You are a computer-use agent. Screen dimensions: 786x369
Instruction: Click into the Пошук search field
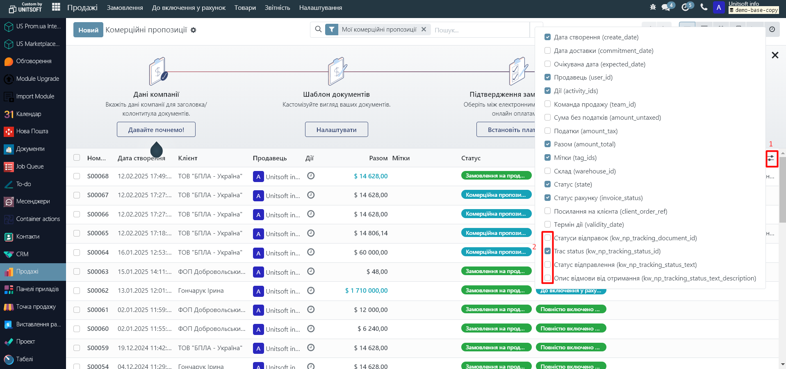coord(480,30)
